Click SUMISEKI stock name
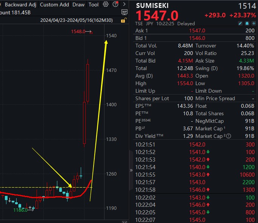 pos(152,6)
